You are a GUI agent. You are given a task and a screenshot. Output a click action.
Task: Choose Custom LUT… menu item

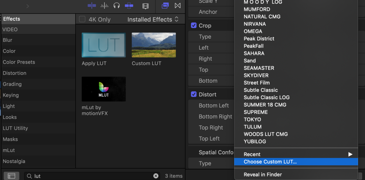[296, 161]
